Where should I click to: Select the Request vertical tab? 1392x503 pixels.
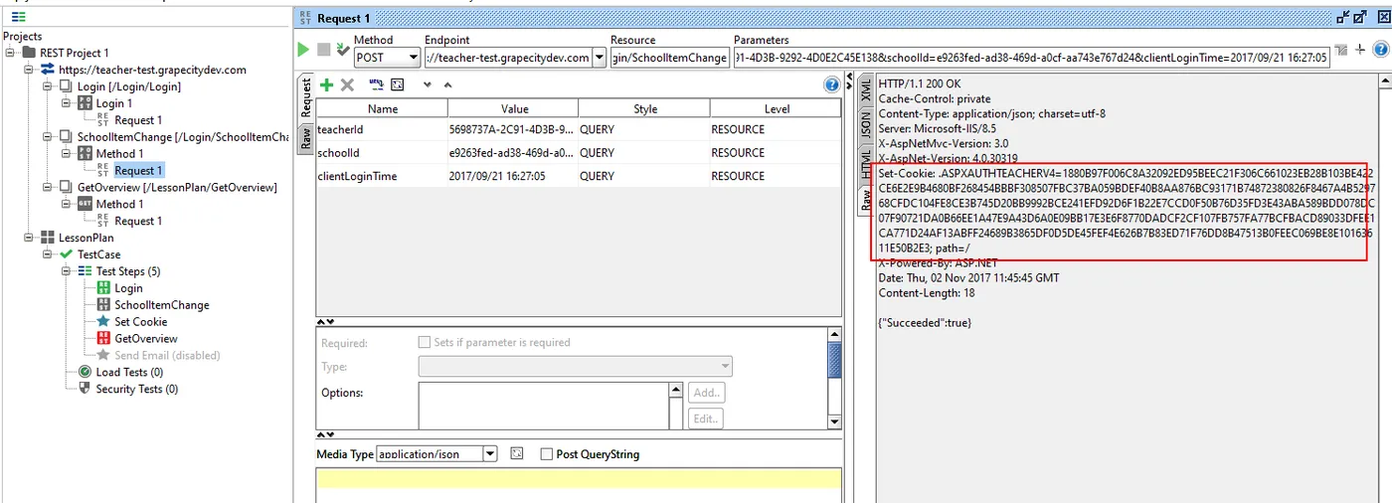coord(306,97)
